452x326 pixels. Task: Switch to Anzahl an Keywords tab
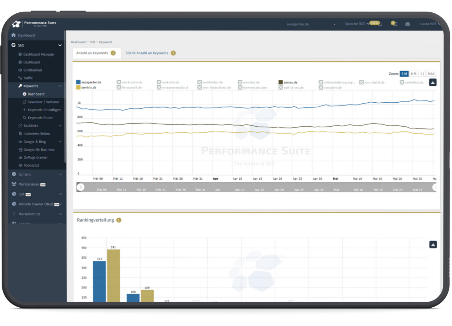coord(96,53)
